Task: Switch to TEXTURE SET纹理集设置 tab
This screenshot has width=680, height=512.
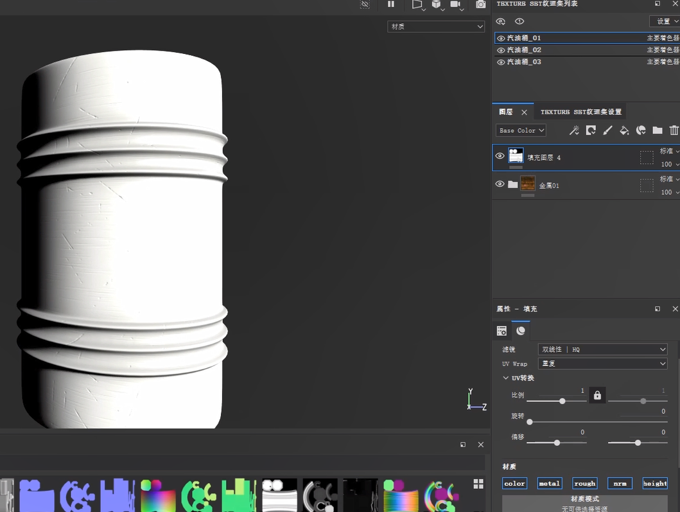Action: tap(580, 112)
